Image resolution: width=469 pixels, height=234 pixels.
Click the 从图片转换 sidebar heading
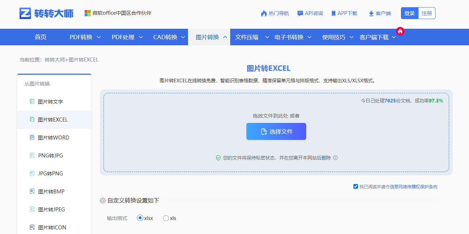(x=37, y=84)
